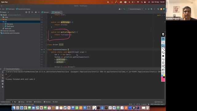Click Run console horizontal scrollbar
The width and height of the screenshot is (197, 111).
point(53,100)
